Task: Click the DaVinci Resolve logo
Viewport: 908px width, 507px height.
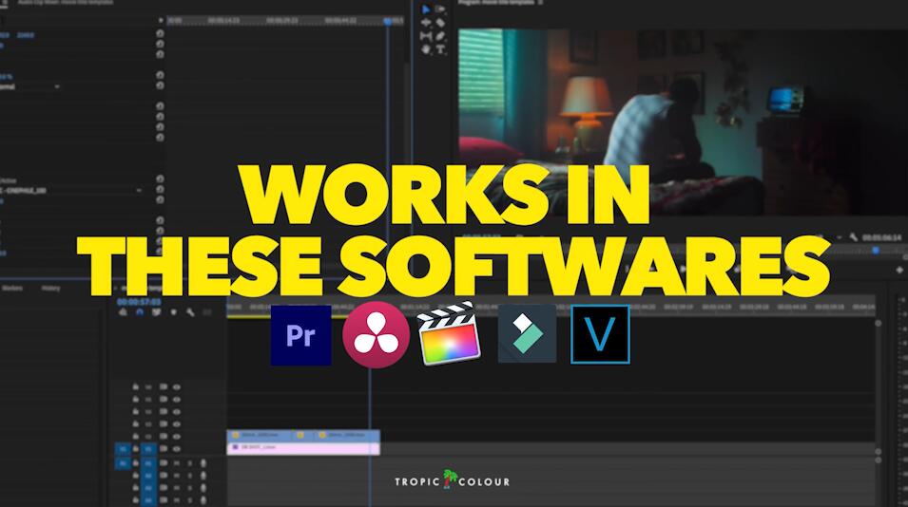Action: point(375,335)
